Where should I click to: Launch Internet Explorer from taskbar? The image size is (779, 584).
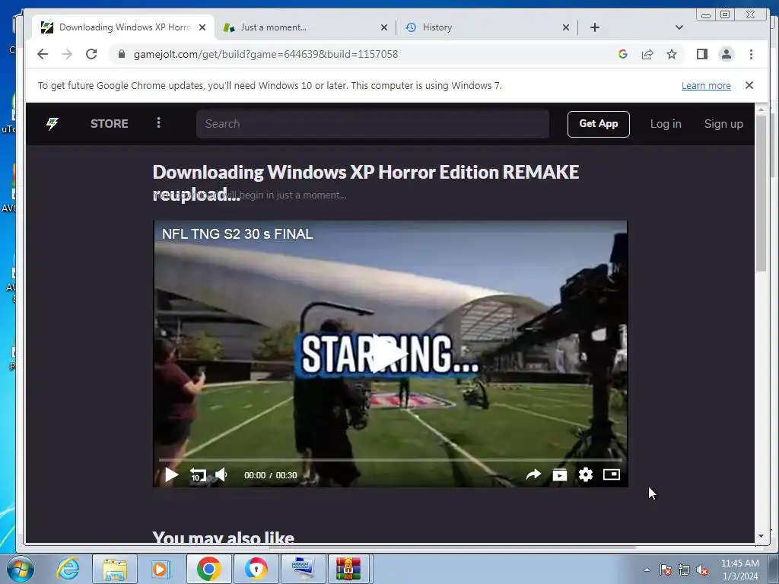[68, 569]
